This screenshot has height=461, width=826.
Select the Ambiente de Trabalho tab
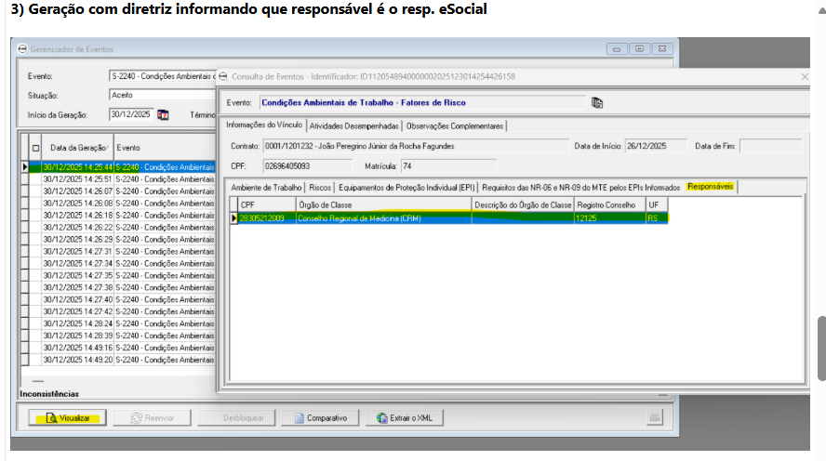[x=266, y=187]
